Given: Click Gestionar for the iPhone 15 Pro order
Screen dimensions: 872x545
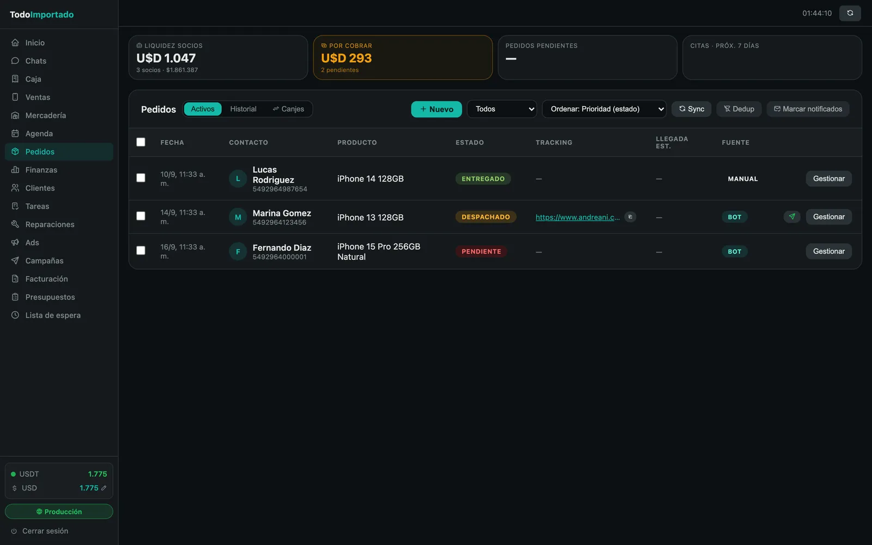Looking at the screenshot, I should pos(828,251).
